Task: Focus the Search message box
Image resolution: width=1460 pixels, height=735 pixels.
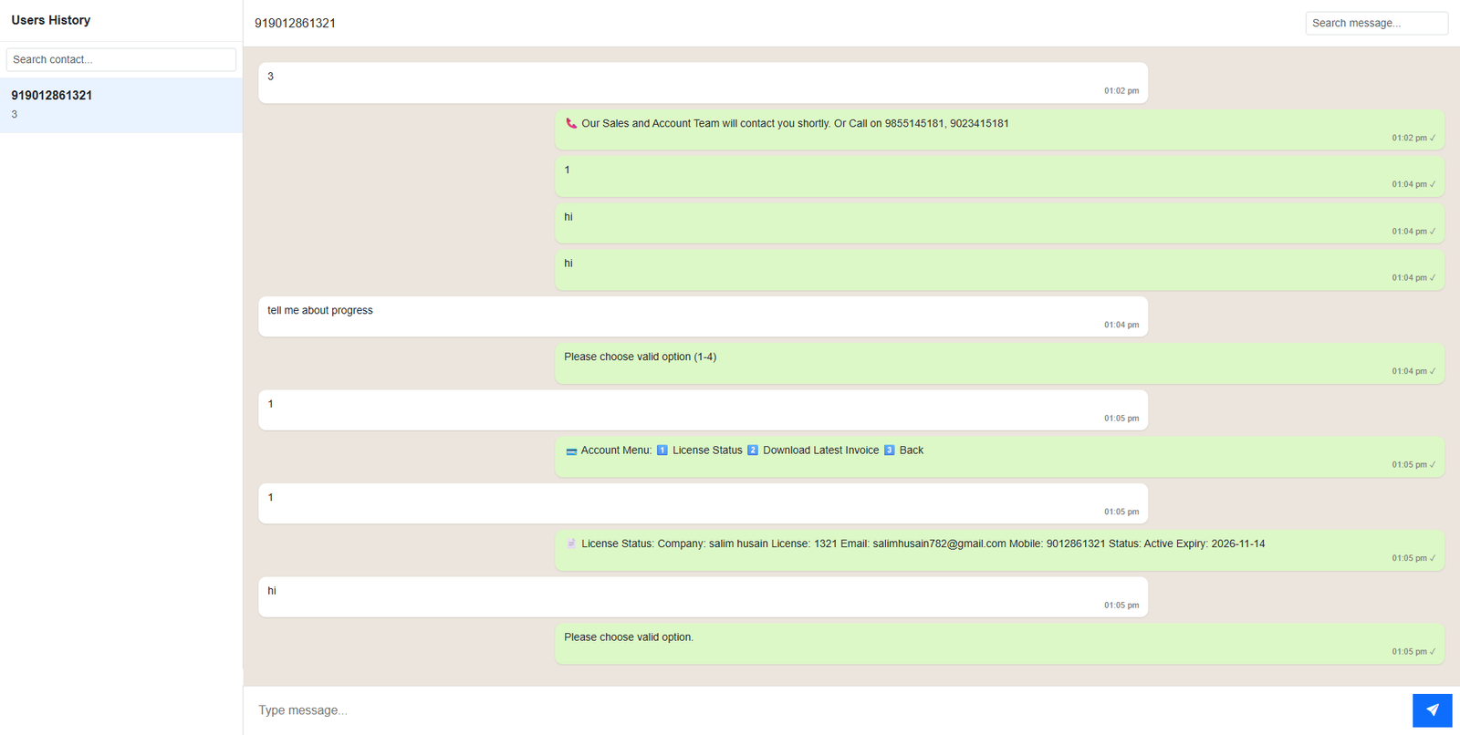Action: click(x=1375, y=23)
